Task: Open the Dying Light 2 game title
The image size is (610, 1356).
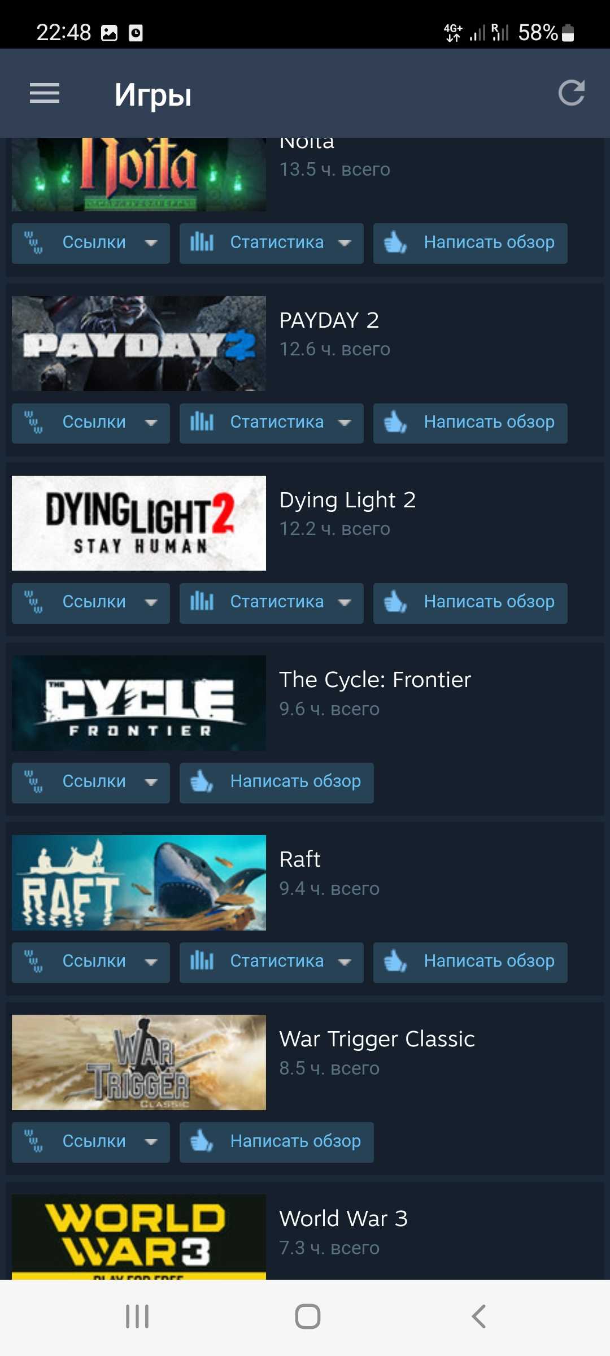Action: click(347, 500)
